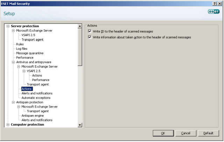Viewport: 224px width, 142px height.
Task: Select the Antispam protection label
Action: pyautogui.click(x=30, y=102)
